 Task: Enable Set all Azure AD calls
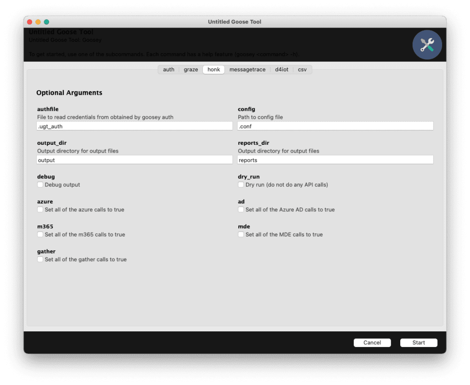[x=241, y=209]
